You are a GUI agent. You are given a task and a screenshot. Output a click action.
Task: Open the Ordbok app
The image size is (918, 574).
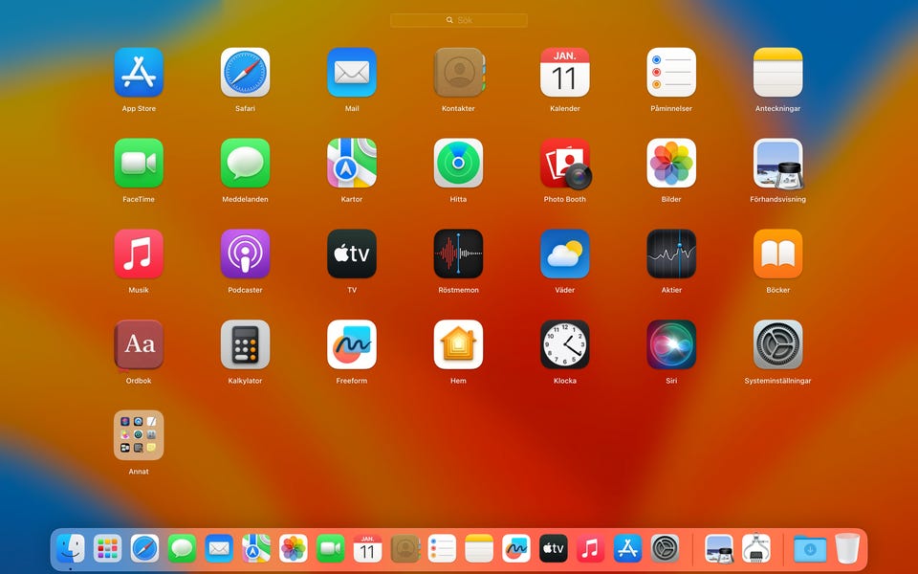[139, 344]
